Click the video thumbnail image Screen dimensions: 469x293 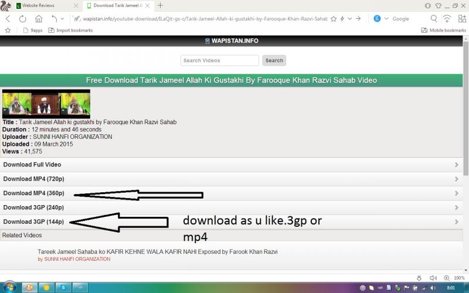(46, 104)
